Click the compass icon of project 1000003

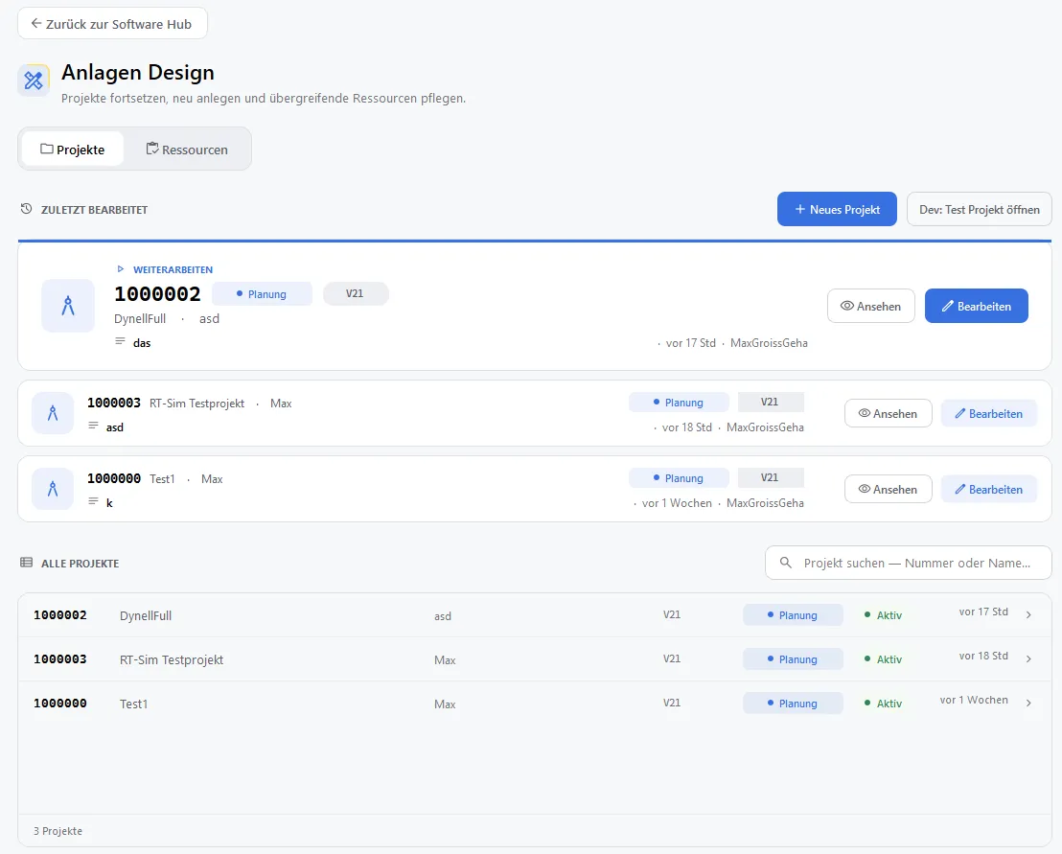[x=53, y=413]
